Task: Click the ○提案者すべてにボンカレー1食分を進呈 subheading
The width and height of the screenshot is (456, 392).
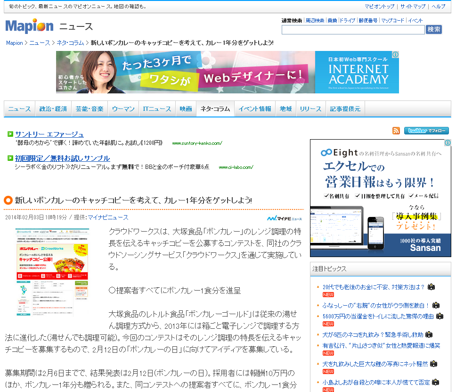Action: 174,291
